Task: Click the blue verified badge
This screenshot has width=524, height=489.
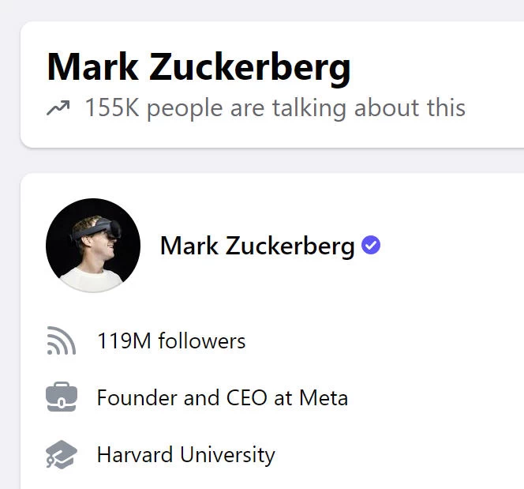Action: 371,246
